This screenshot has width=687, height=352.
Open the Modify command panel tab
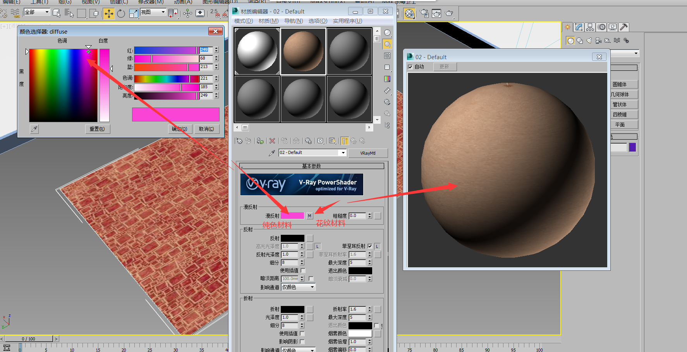pos(579,27)
